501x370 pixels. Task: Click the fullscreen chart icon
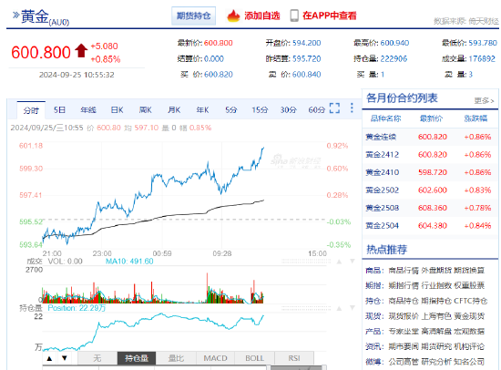334,108
